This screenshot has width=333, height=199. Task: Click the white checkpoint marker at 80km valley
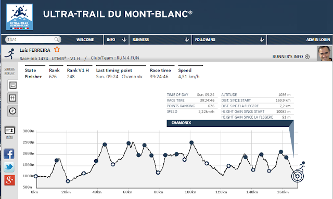158,173
